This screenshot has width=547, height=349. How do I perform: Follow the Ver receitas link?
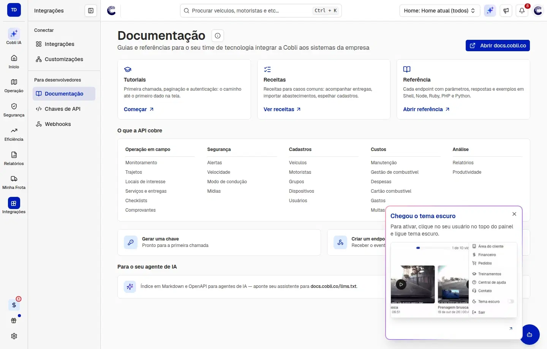pos(282,109)
